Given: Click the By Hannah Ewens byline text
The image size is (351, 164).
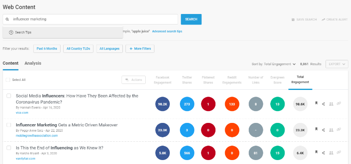Looking at the screenshot, I should point(38,108).
